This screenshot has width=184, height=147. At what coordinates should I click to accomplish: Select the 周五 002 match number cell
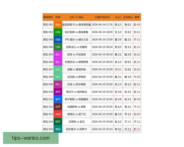tap(48, 32)
